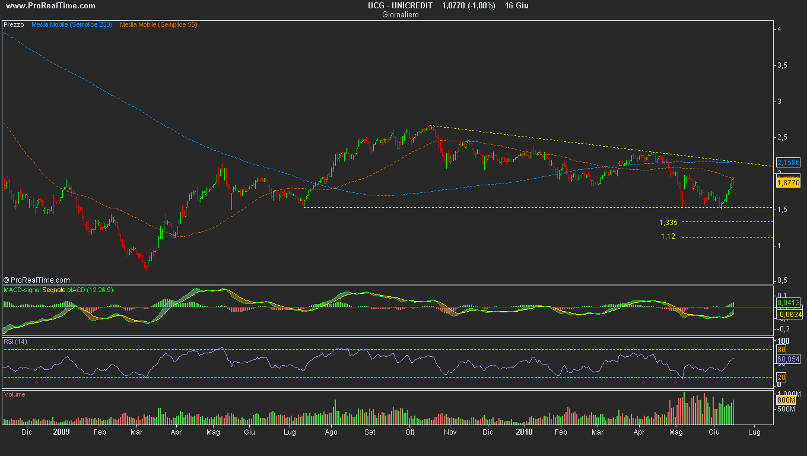Screen dimensions: 807x456
Task: Select the 1,335 support level label
Action: (x=668, y=223)
